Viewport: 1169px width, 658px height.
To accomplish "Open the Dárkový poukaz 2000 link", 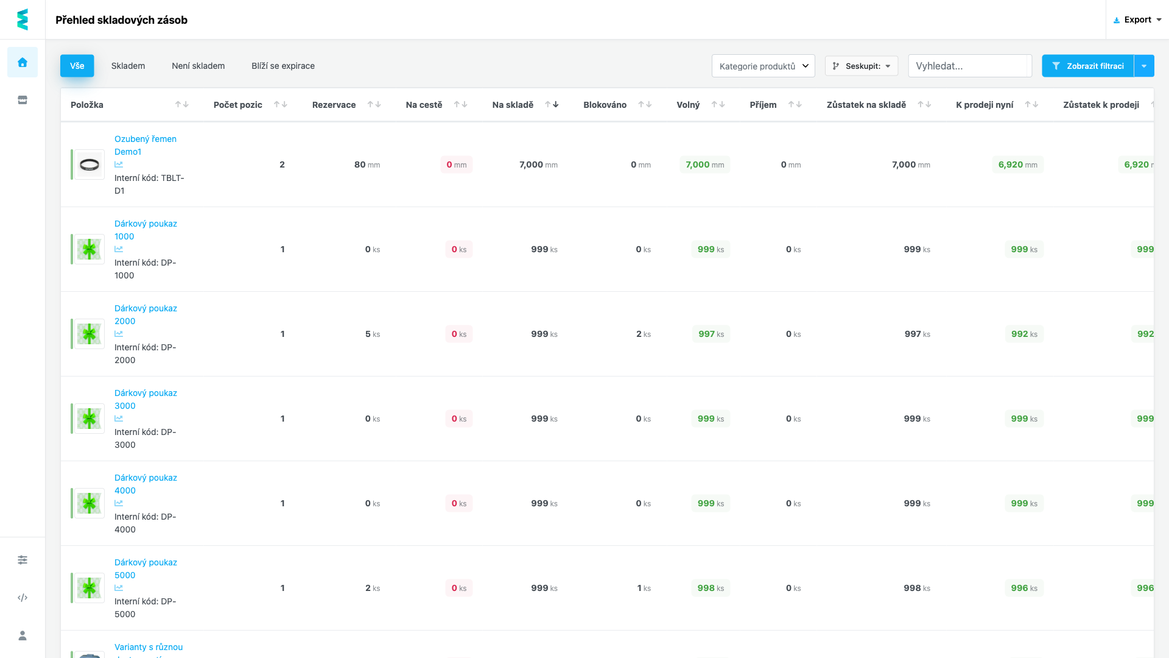I will point(146,314).
